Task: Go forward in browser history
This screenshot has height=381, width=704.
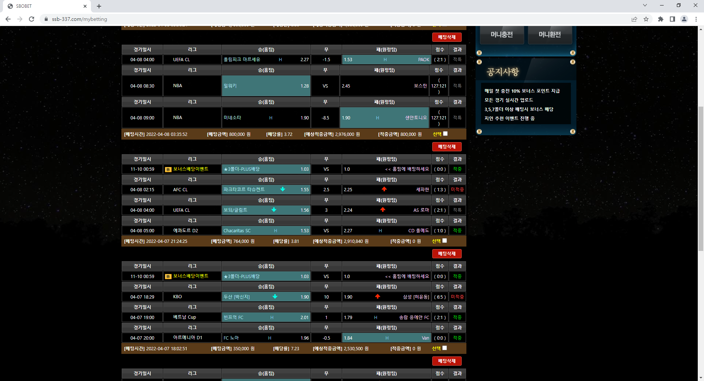Action: (x=20, y=19)
